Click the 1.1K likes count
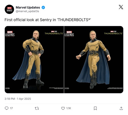This screenshot has height=115, width=128. tap(69, 108)
